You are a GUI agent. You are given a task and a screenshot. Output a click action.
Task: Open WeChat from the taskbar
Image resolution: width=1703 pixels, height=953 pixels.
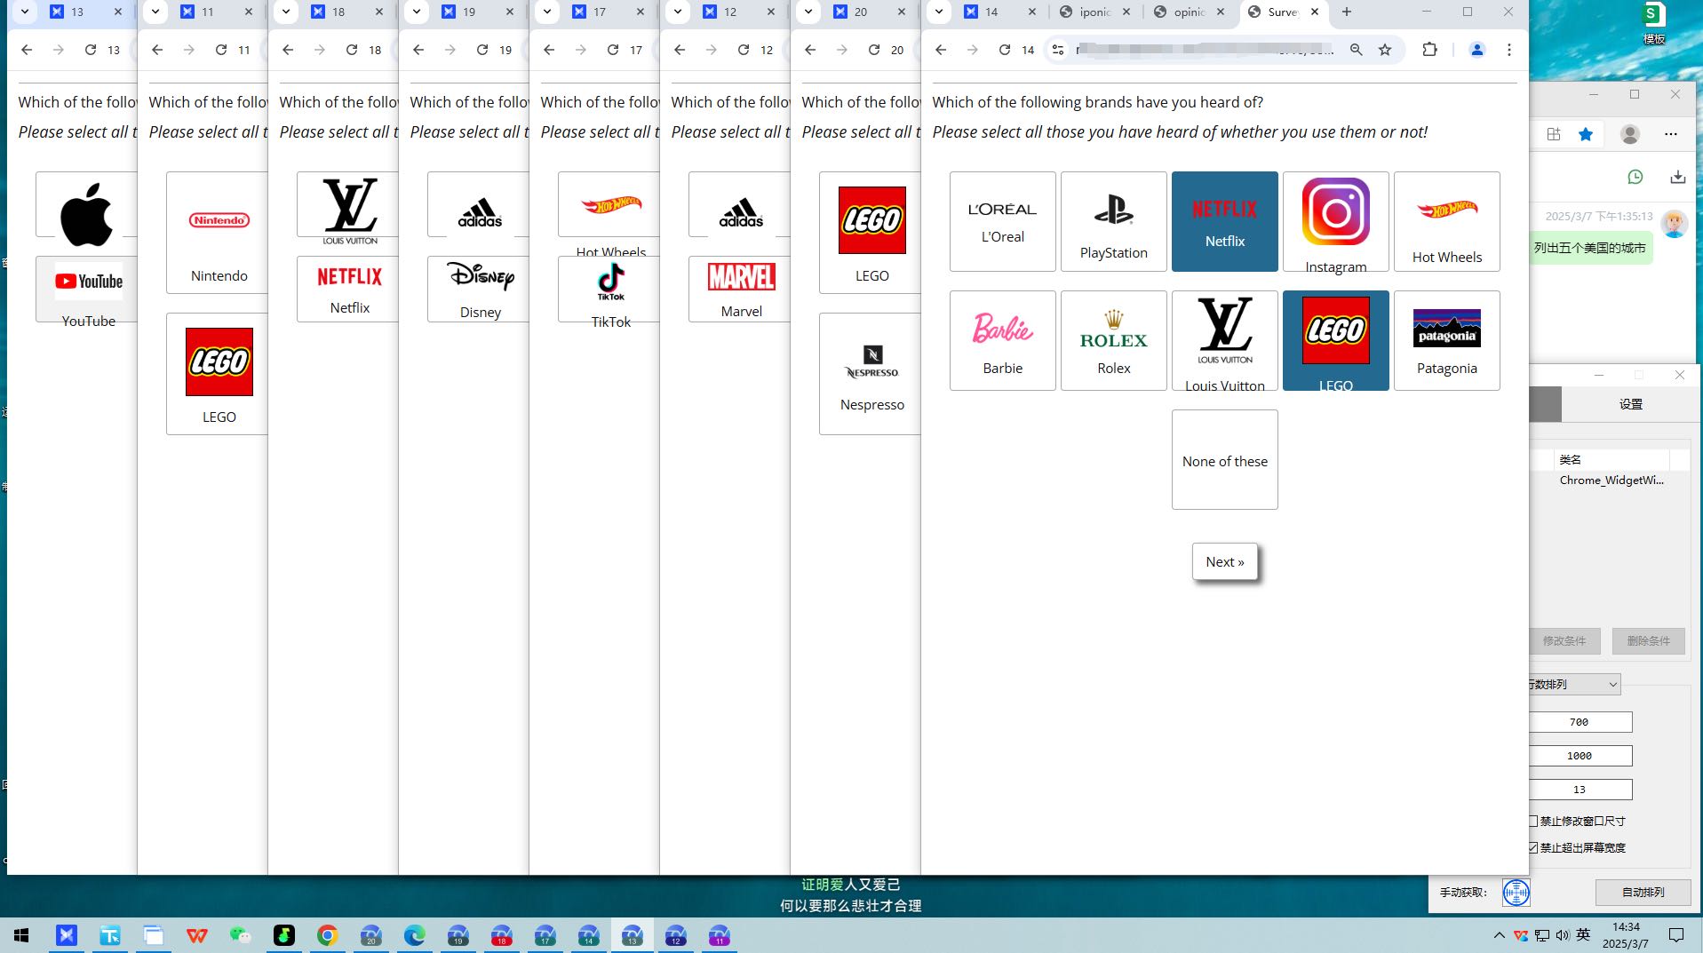click(x=240, y=935)
